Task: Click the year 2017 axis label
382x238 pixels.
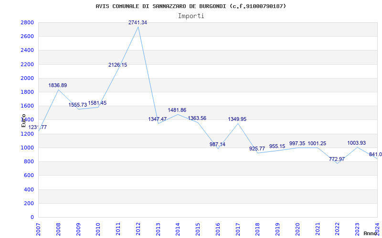Action: 238,229
